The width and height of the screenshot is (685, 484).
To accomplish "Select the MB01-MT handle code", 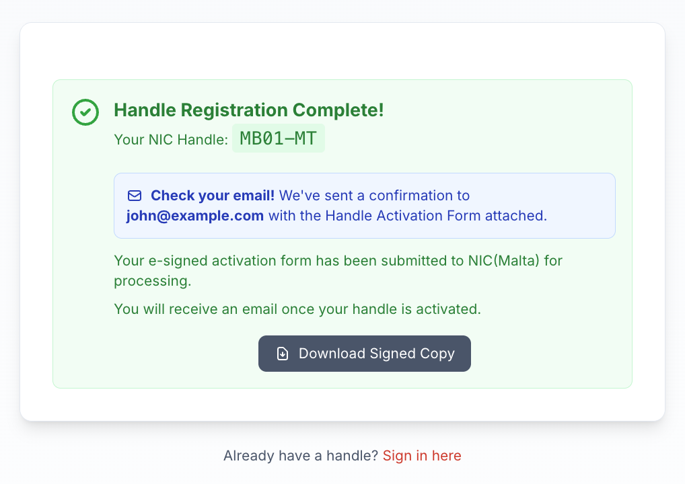I will [x=278, y=138].
